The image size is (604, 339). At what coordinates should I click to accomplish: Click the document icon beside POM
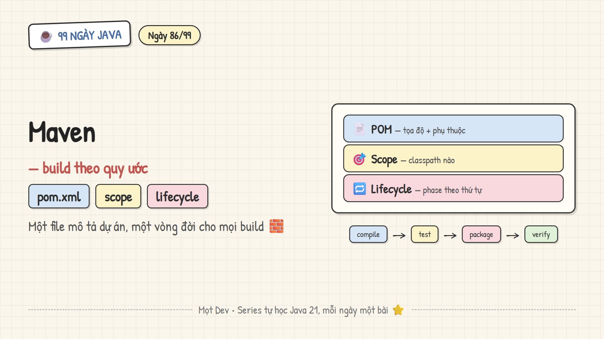pyautogui.click(x=360, y=129)
